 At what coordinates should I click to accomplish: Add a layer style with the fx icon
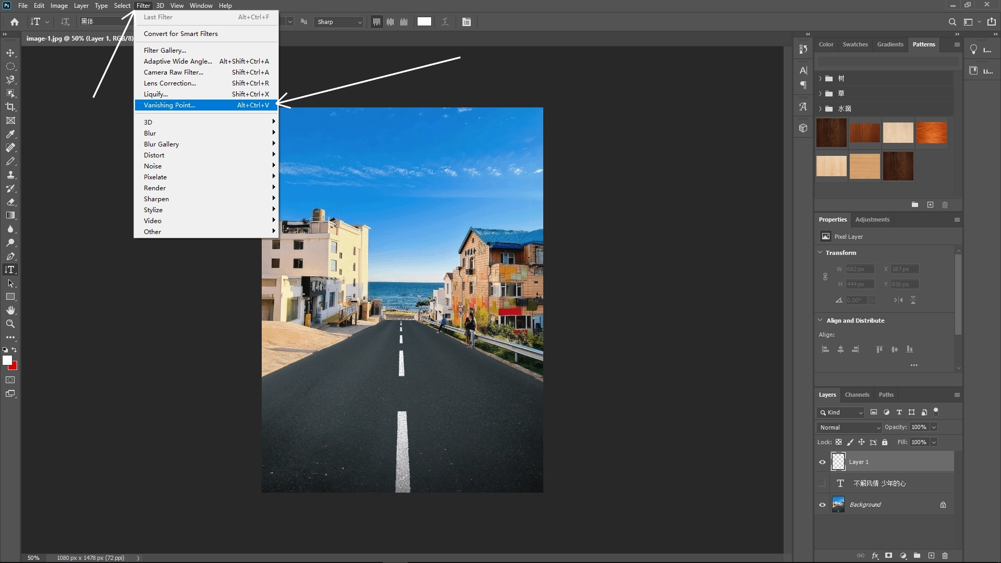(x=875, y=556)
